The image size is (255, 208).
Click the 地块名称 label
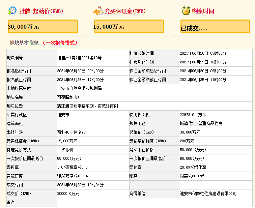(15, 97)
